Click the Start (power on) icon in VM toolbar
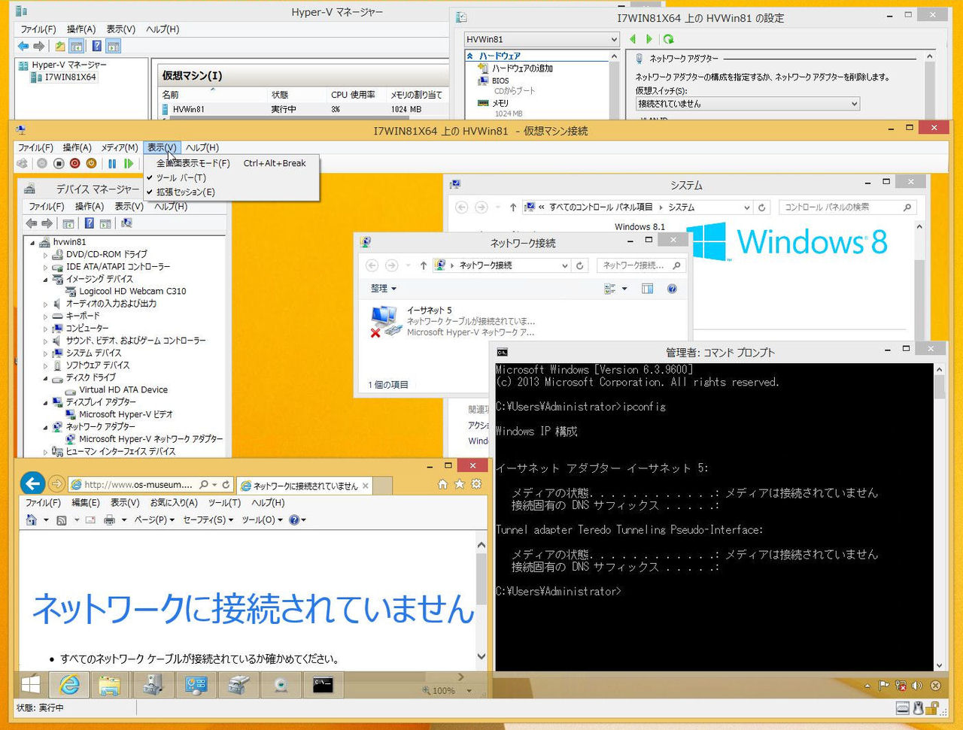963x730 pixels. click(x=42, y=163)
